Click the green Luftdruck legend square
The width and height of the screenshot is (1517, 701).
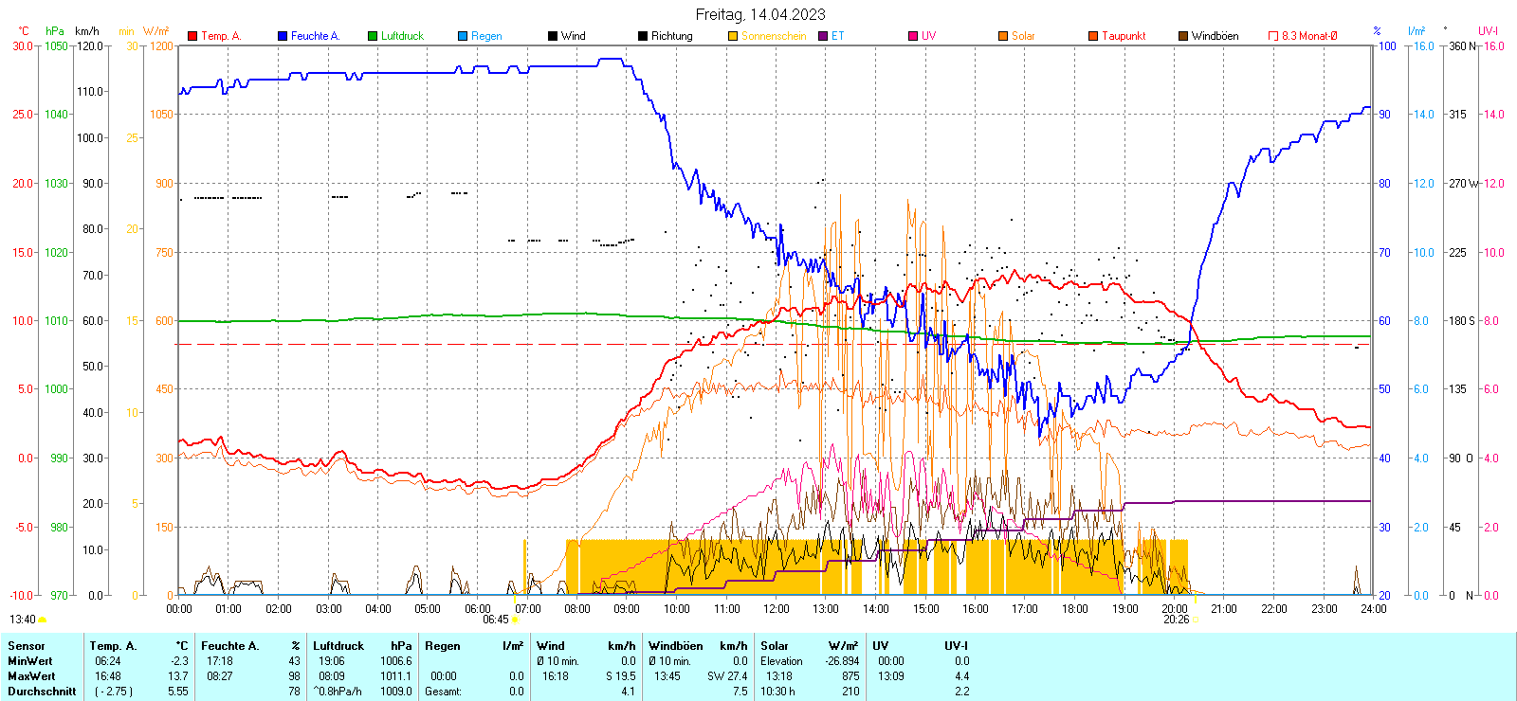[373, 36]
